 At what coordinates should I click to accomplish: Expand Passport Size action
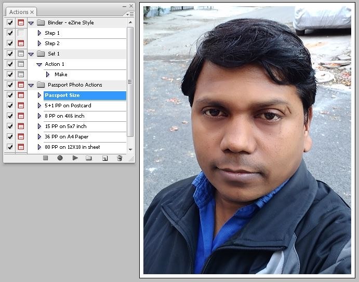click(39, 95)
